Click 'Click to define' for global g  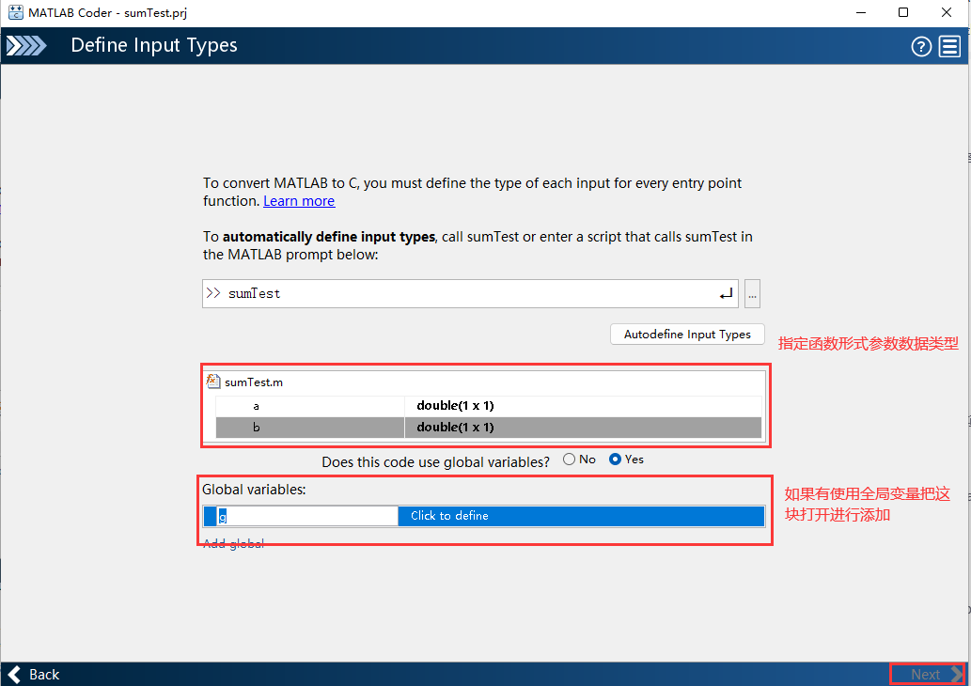(581, 516)
